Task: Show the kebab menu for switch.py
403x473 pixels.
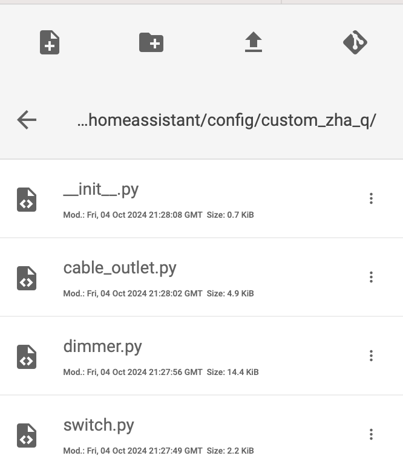Action: coord(371,434)
